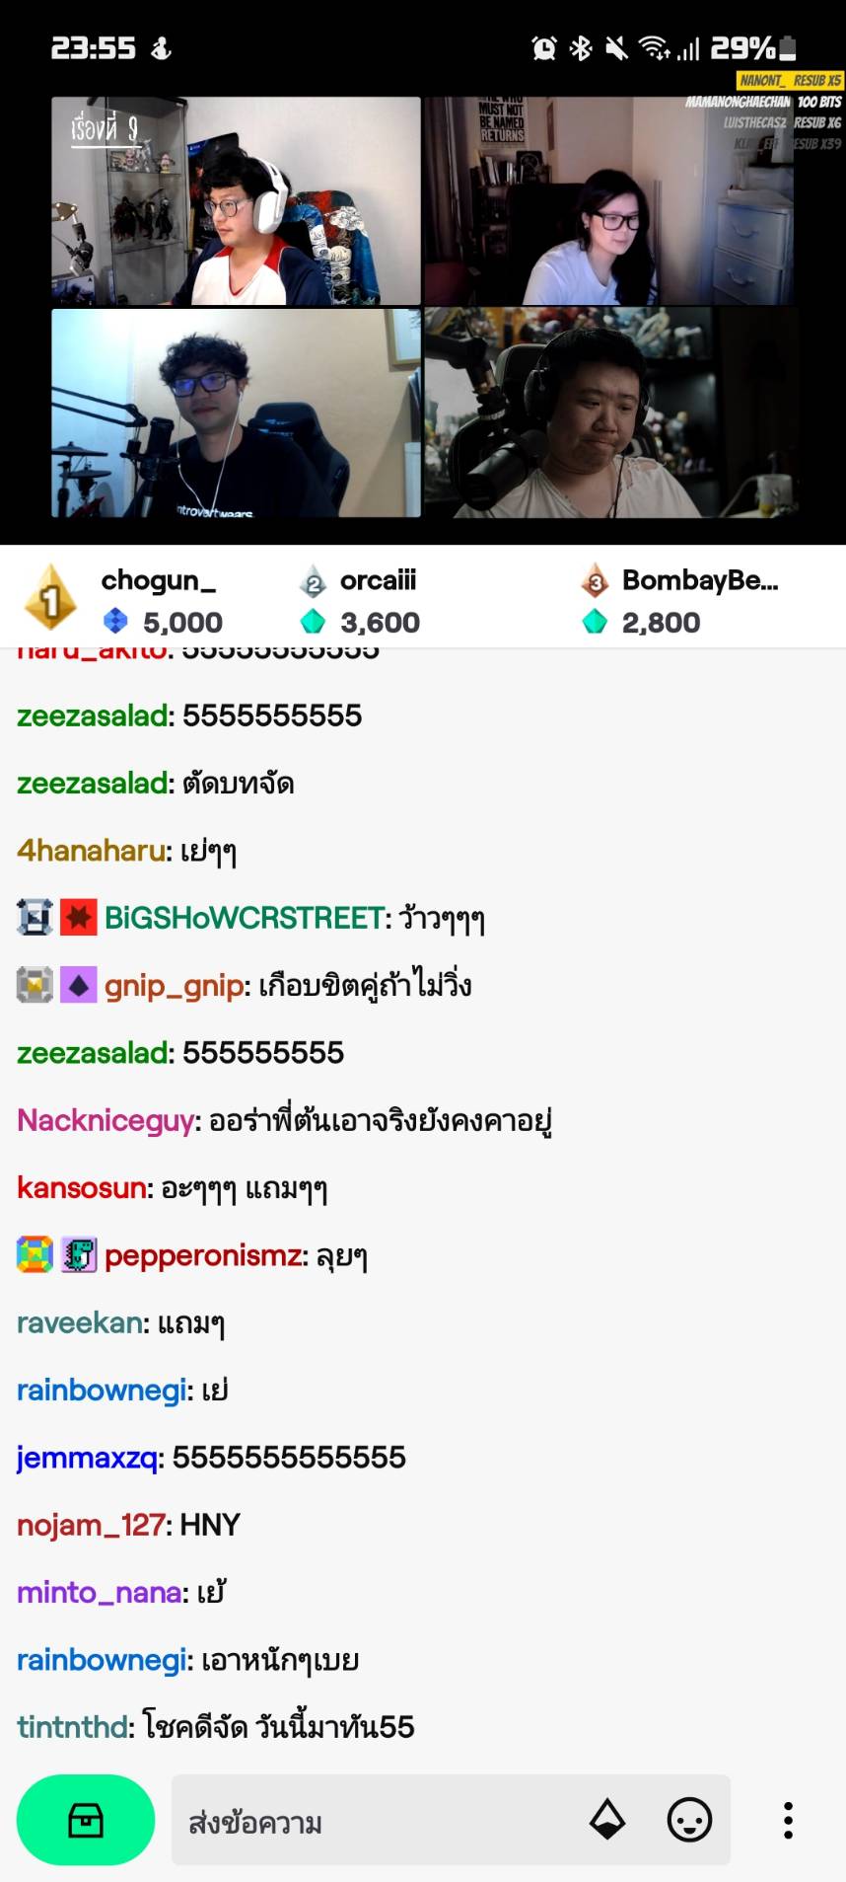This screenshot has height=1882, width=846.
Task: Tap the gold number 1 leaderboard badge
Action: (x=50, y=598)
